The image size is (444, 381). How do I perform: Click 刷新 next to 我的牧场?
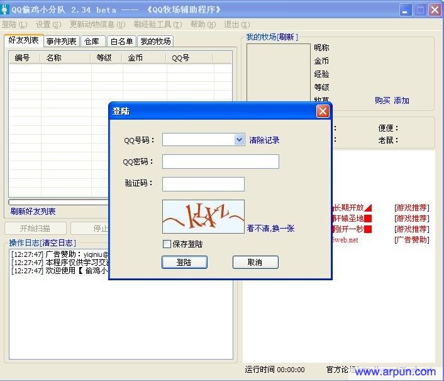(x=286, y=37)
